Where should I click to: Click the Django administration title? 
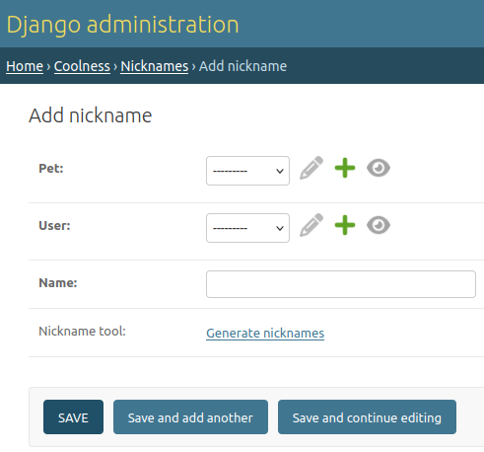(x=122, y=25)
